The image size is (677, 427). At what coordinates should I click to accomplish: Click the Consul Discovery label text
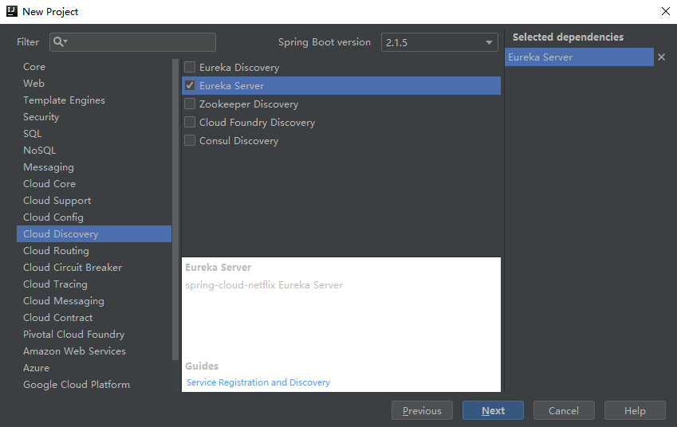point(238,141)
